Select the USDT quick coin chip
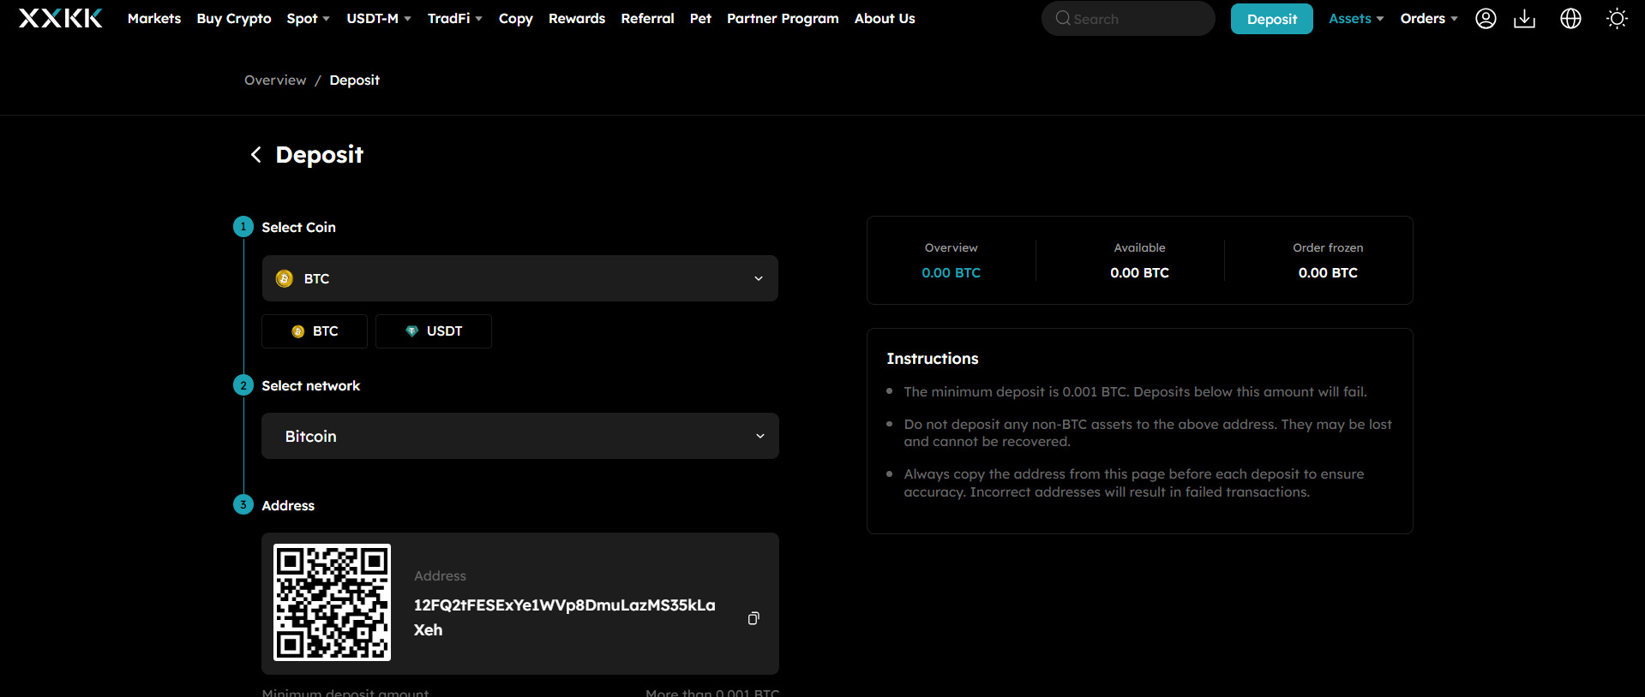This screenshot has height=697, width=1645. pos(434,331)
